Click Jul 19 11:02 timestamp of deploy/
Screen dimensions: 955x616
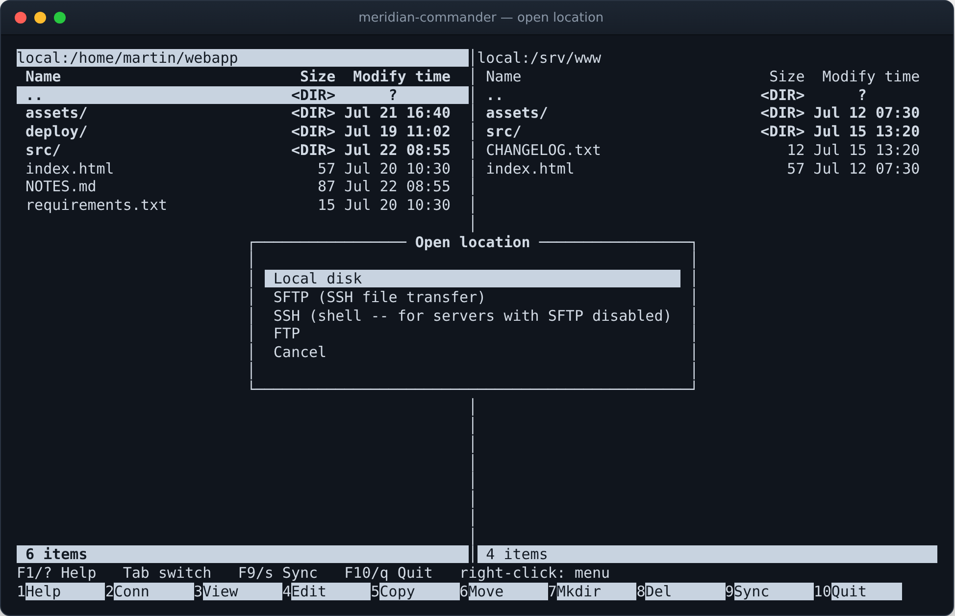397,131
